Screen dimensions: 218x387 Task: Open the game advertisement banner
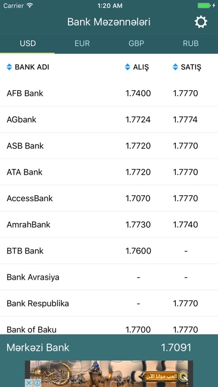pos(109,374)
